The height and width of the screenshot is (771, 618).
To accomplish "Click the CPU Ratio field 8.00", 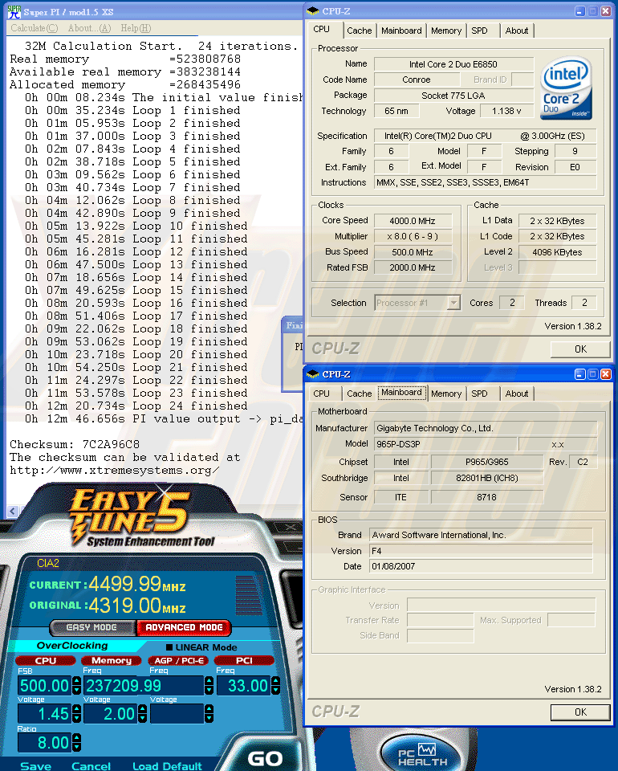I will [x=44, y=742].
